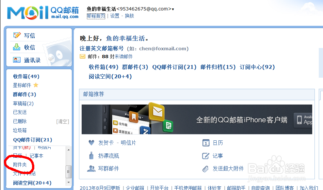Open 已删除 deleted folder
Viewport: 323px width, 190px height.
pos(20,121)
